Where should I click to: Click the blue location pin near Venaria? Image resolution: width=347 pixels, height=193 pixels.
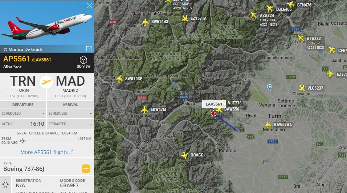pyautogui.click(x=269, y=87)
